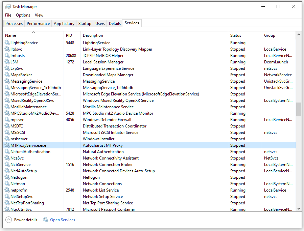Click the gear icon beside NetTcpPortSharing
This screenshot has height=231, width=304.
pyautogui.click(x=7, y=203)
